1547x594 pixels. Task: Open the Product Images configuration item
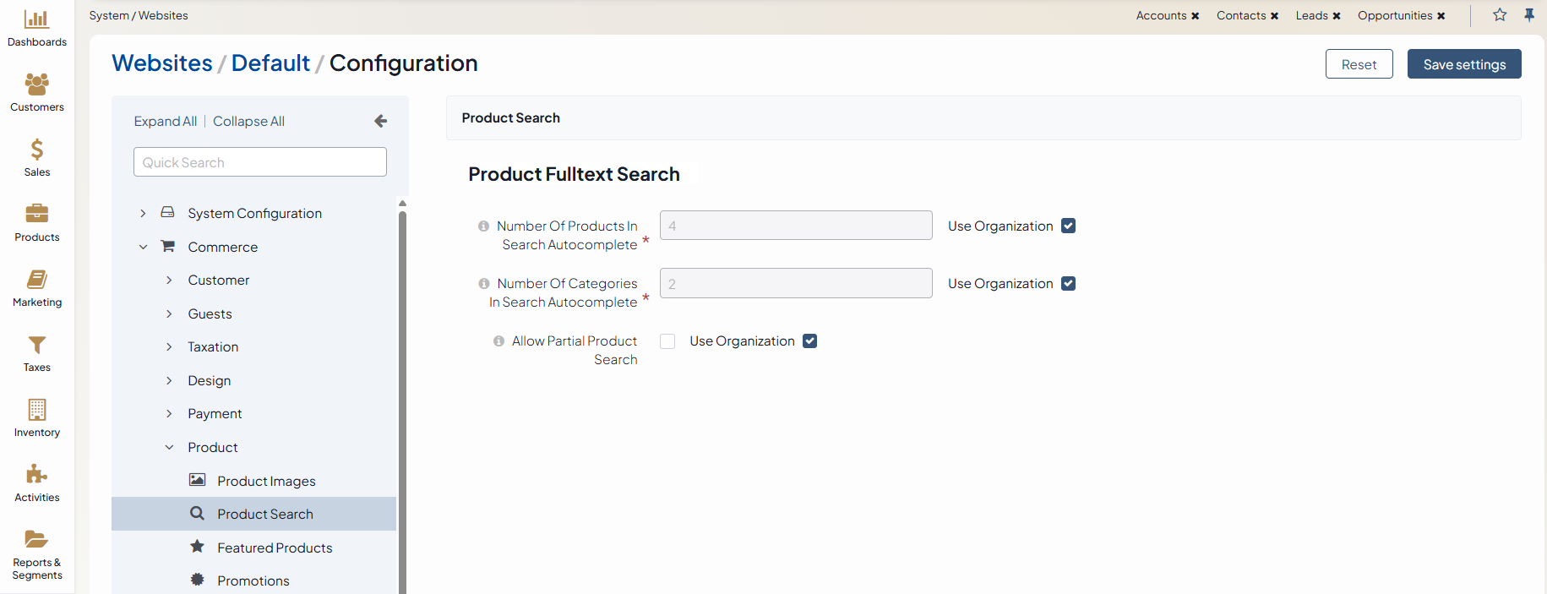coord(265,481)
